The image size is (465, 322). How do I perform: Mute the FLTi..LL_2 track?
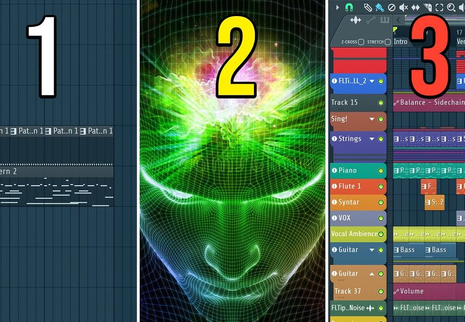coord(381,81)
